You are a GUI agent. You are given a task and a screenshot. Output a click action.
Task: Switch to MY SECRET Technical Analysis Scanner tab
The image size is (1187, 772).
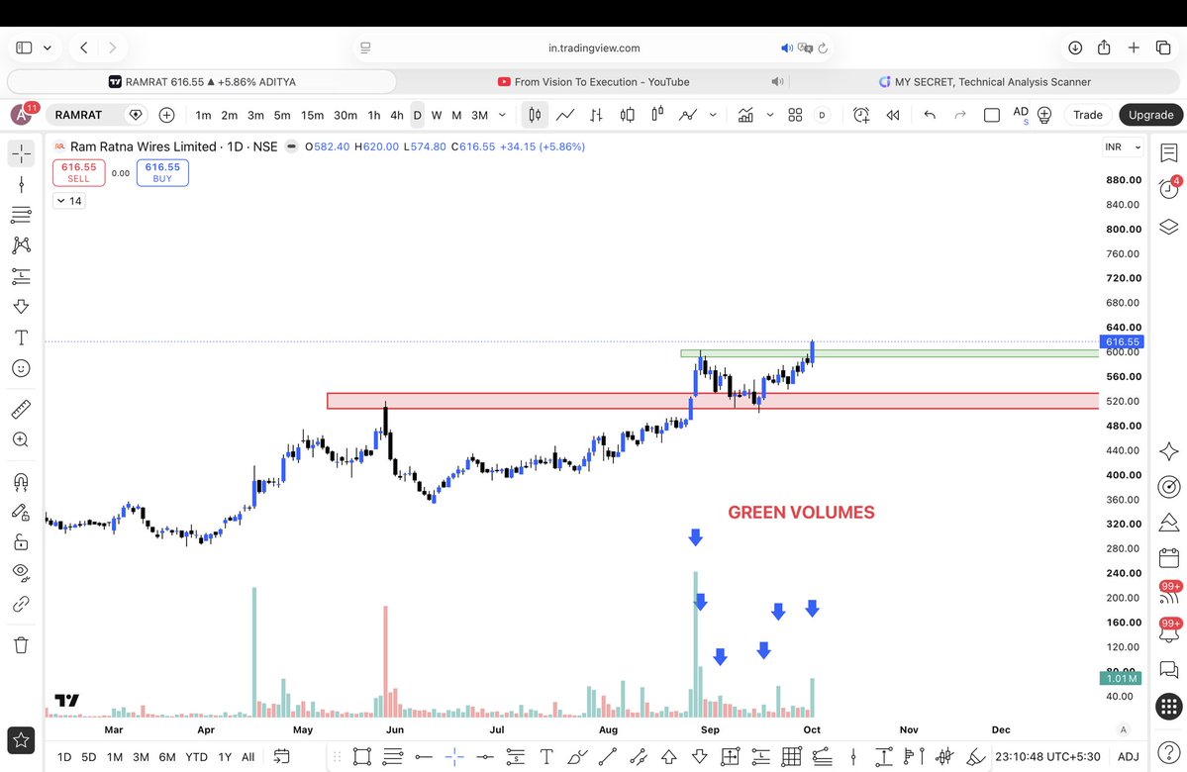click(985, 82)
